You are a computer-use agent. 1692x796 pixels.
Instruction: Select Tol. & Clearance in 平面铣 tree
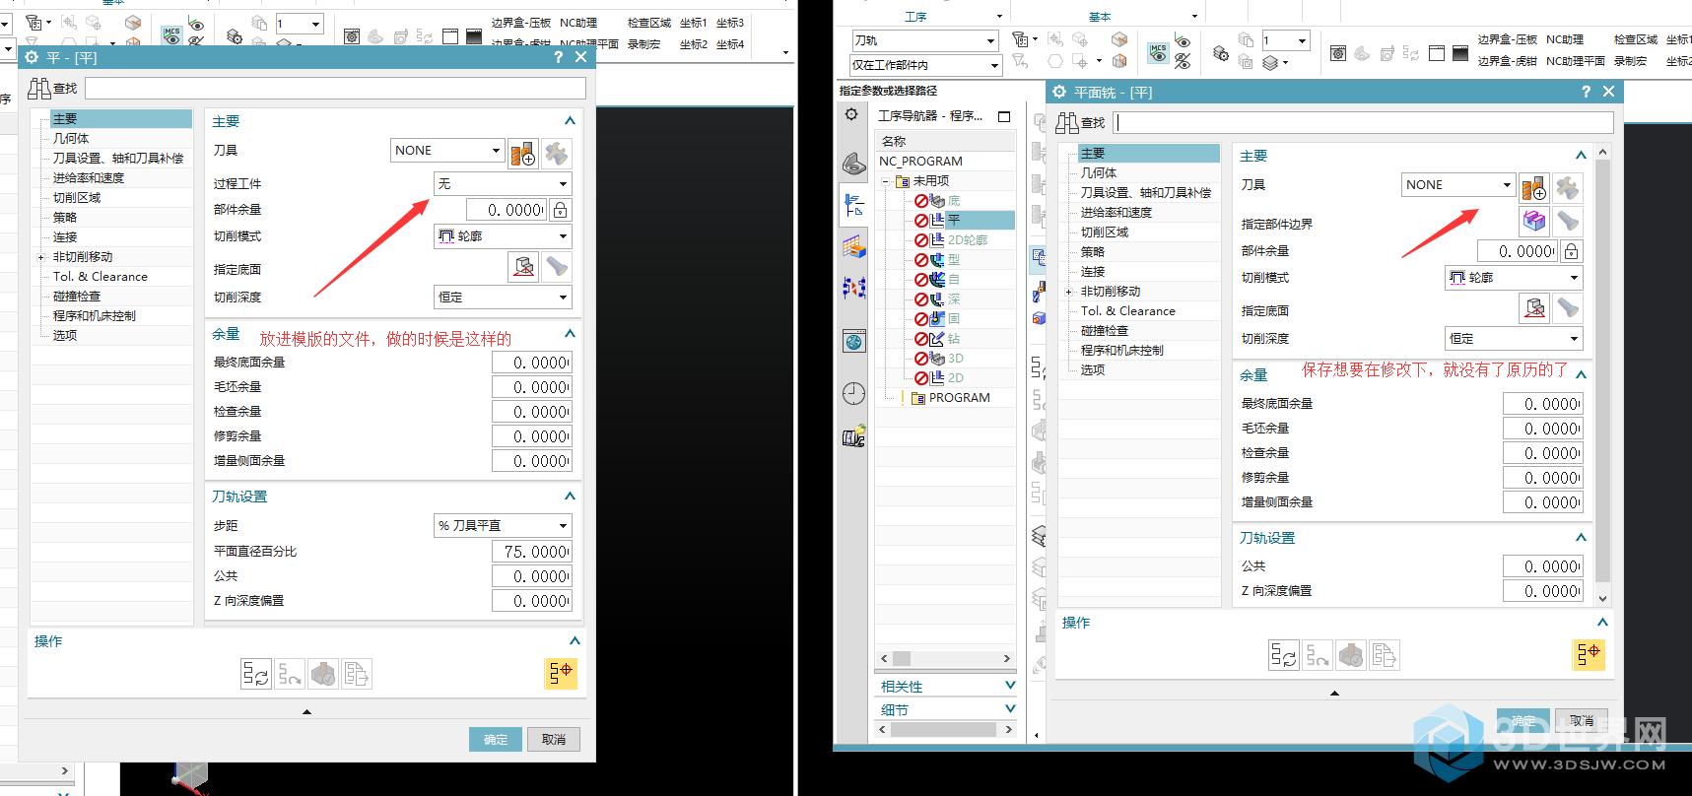click(x=1127, y=311)
